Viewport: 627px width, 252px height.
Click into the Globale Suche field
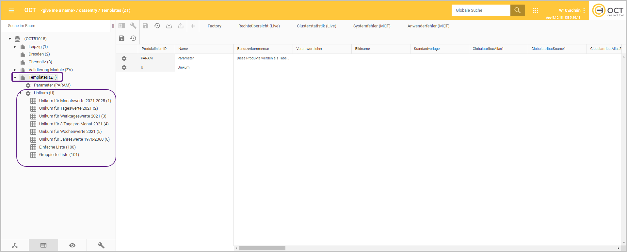click(x=481, y=10)
